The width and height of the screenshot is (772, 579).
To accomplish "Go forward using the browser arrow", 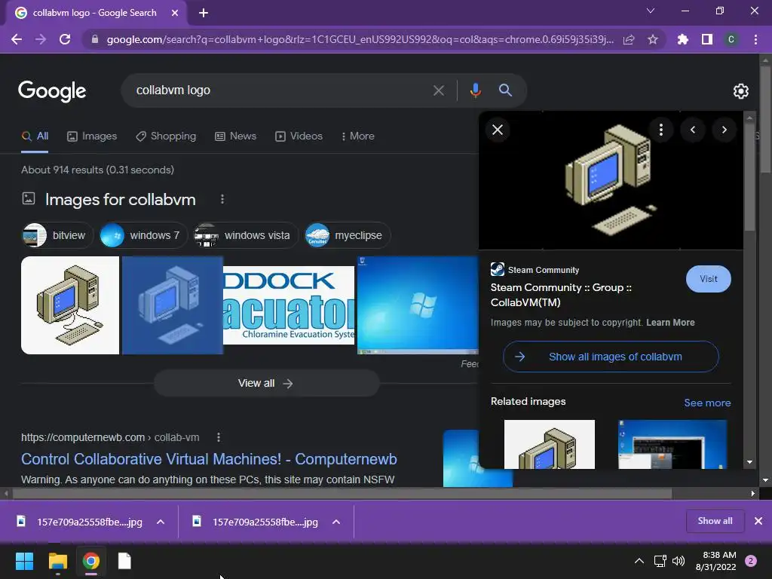I will (41, 39).
